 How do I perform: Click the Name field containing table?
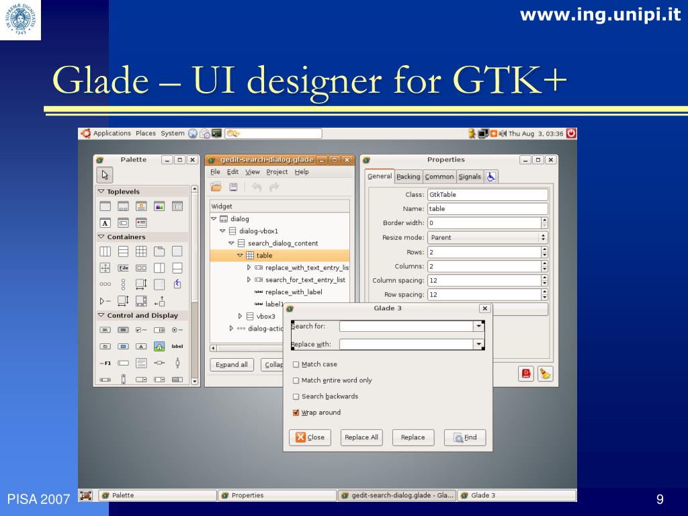(488, 209)
